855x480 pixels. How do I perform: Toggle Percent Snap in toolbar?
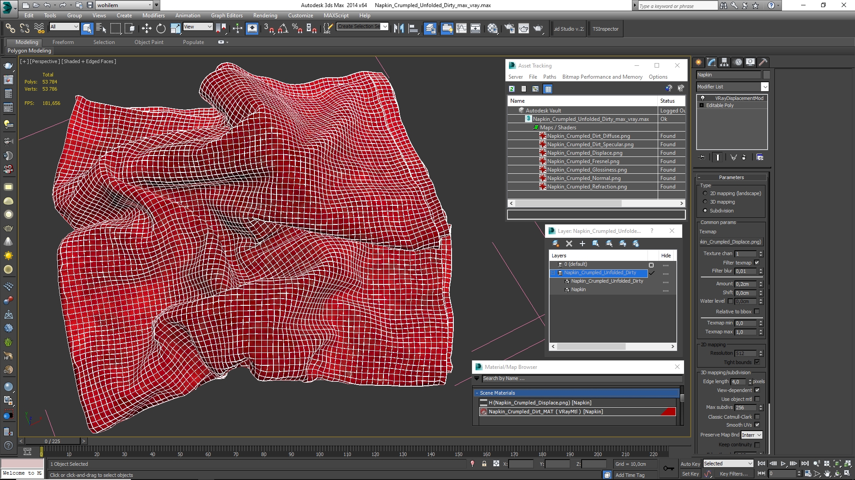point(297,28)
